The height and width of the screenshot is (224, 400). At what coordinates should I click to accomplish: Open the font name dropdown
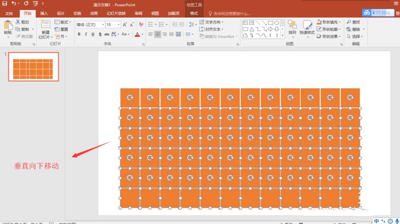103,24
